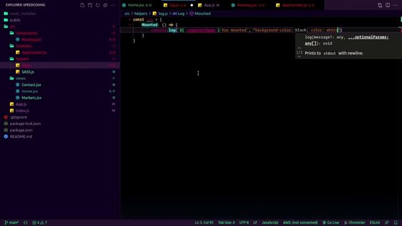Viewport: 402px width, 226px height.
Task: Open editor more actions ellipsis
Action: 395,5
